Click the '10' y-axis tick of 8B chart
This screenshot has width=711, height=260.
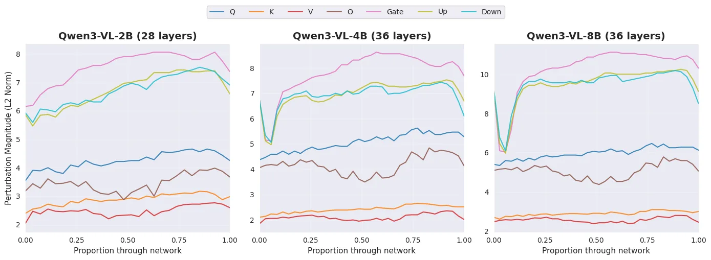pos(484,75)
